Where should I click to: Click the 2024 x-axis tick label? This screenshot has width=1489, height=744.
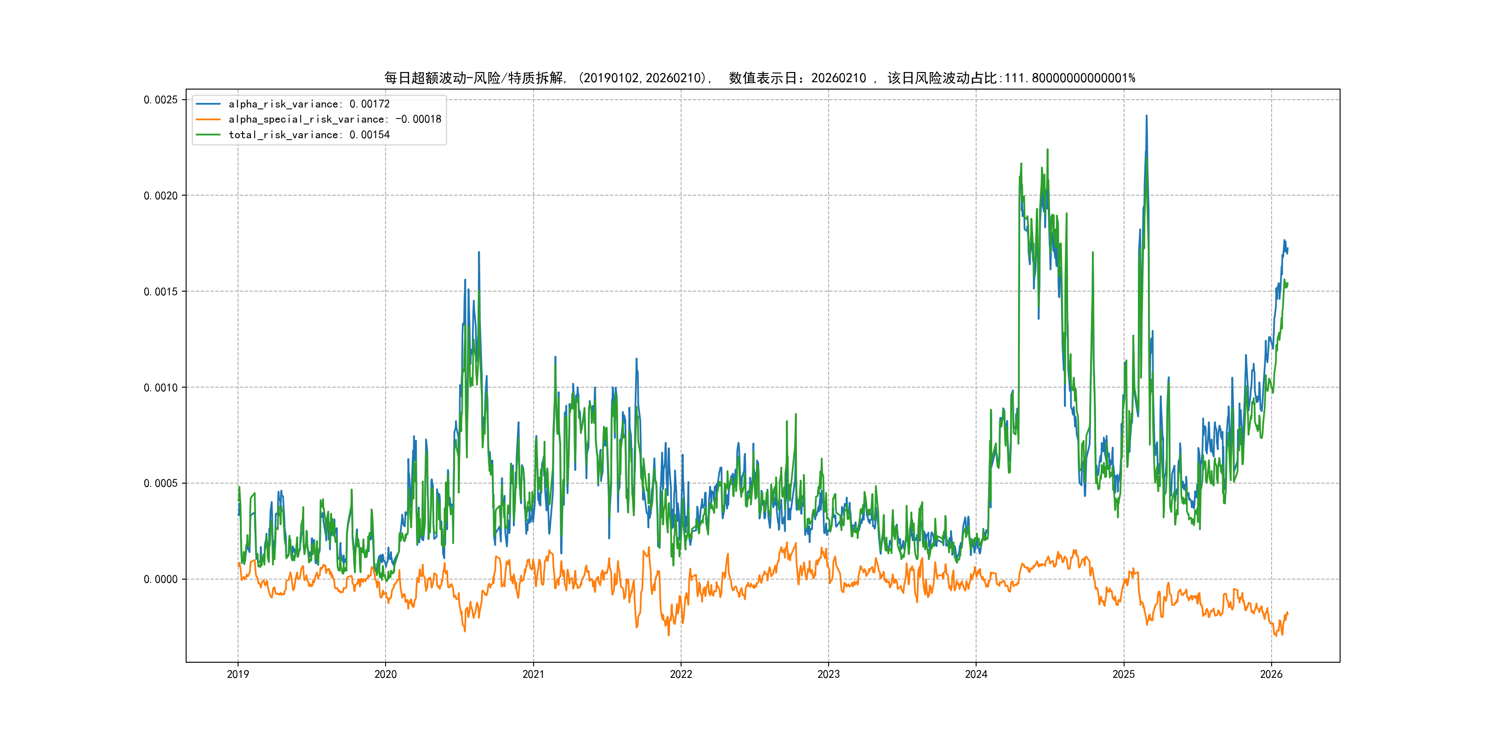pos(976,674)
